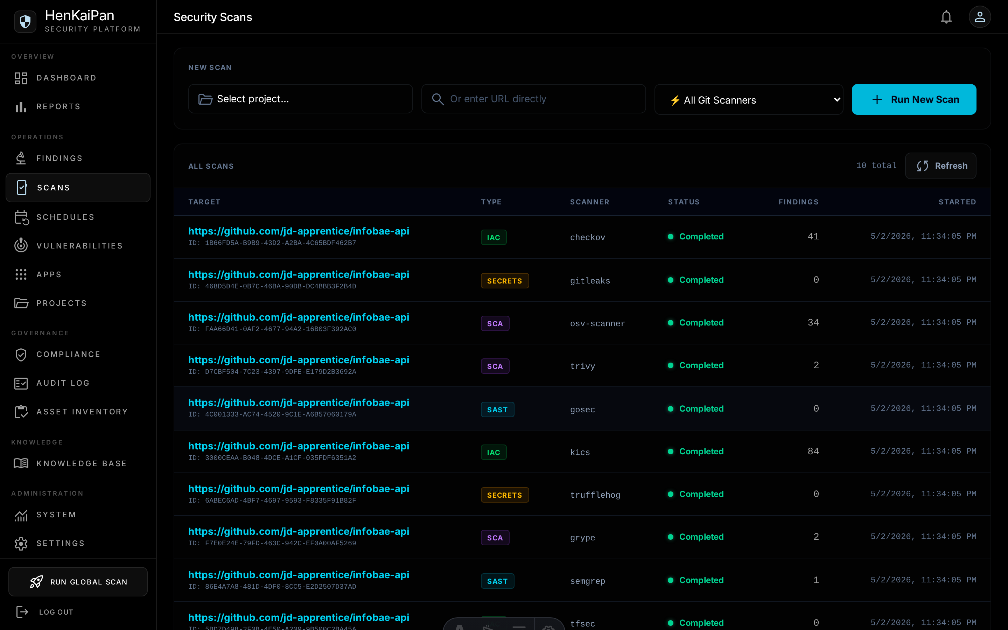1008x630 pixels.
Task: Click findings count 41
Action: click(813, 237)
